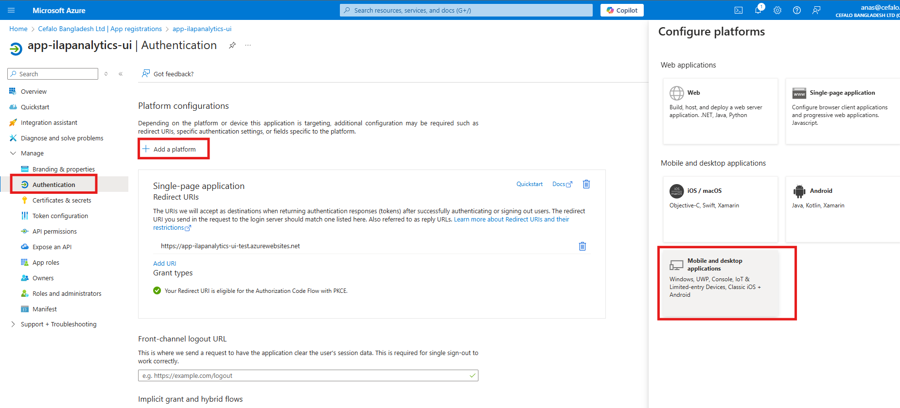900x408 pixels.
Task: Toggle the sidebar expand/collapse sort arrows
Action: pyautogui.click(x=106, y=74)
